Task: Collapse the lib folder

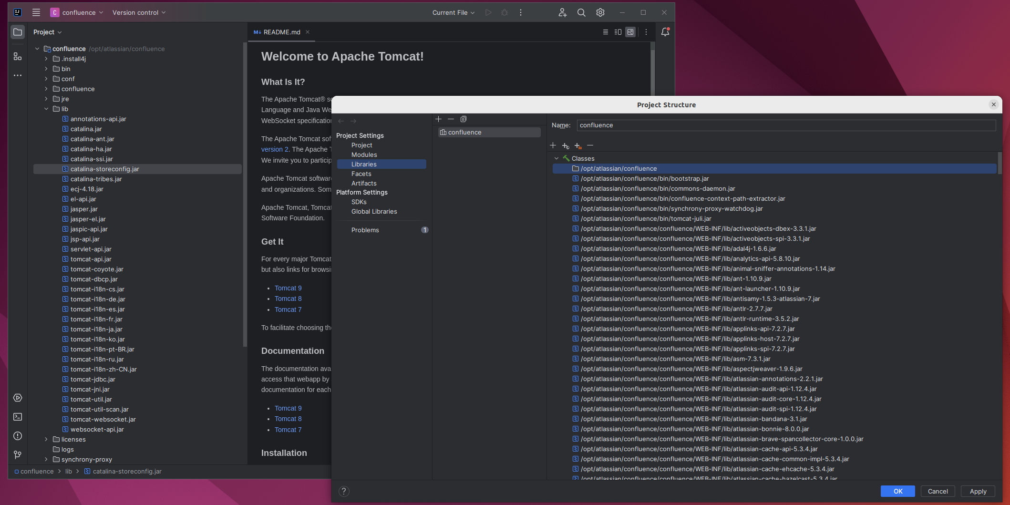Action: coord(46,109)
